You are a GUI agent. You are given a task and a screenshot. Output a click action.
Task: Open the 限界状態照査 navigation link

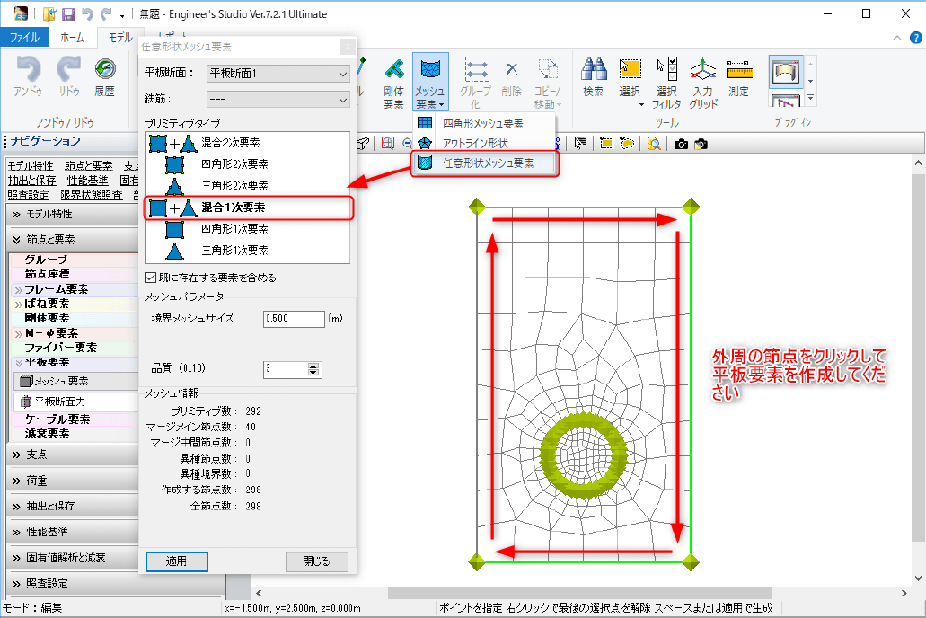(92, 194)
